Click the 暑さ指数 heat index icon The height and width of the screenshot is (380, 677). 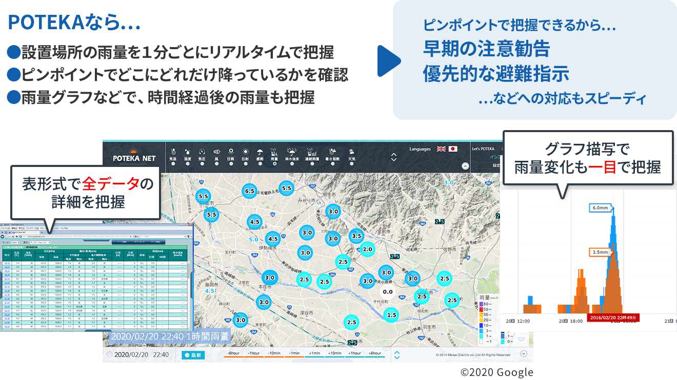coord(332,151)
